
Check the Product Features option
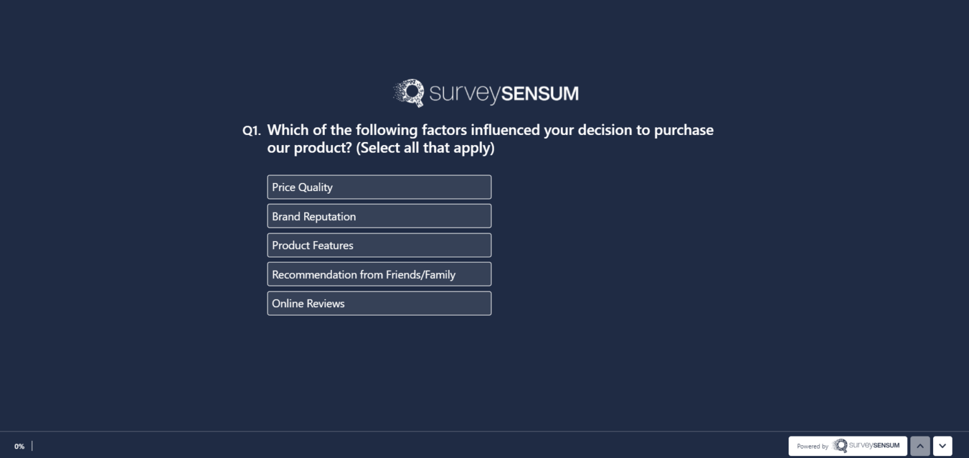379,245
